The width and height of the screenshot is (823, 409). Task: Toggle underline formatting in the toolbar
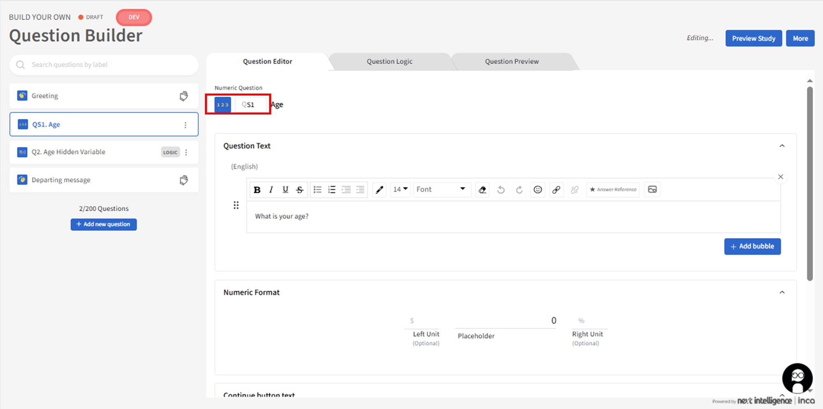click(285, 190)
